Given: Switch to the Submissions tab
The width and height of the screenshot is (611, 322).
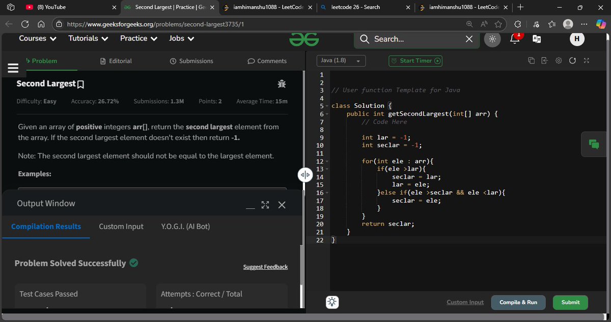Looking at the screenshot, I should (191, 61).
